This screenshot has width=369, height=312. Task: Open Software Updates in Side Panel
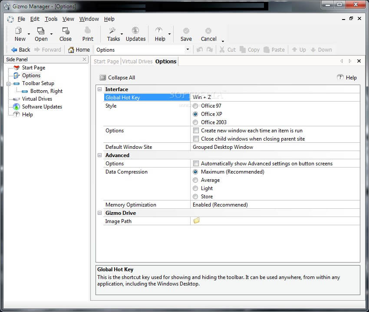tap(42, 107)
